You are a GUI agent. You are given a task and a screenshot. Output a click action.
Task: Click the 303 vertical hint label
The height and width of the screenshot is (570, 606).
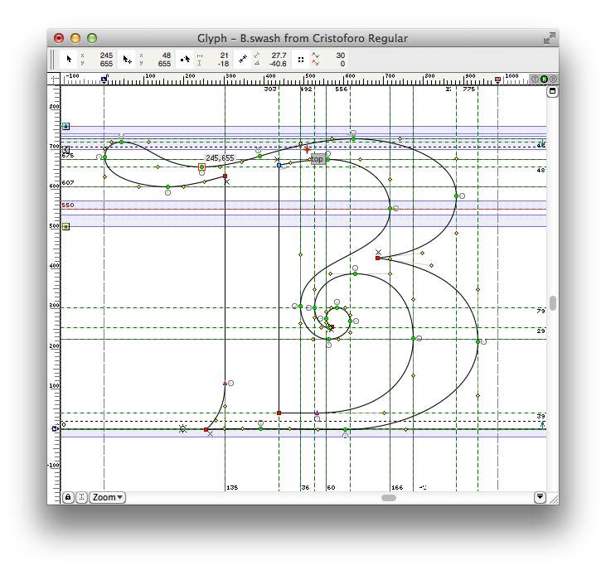270,89
